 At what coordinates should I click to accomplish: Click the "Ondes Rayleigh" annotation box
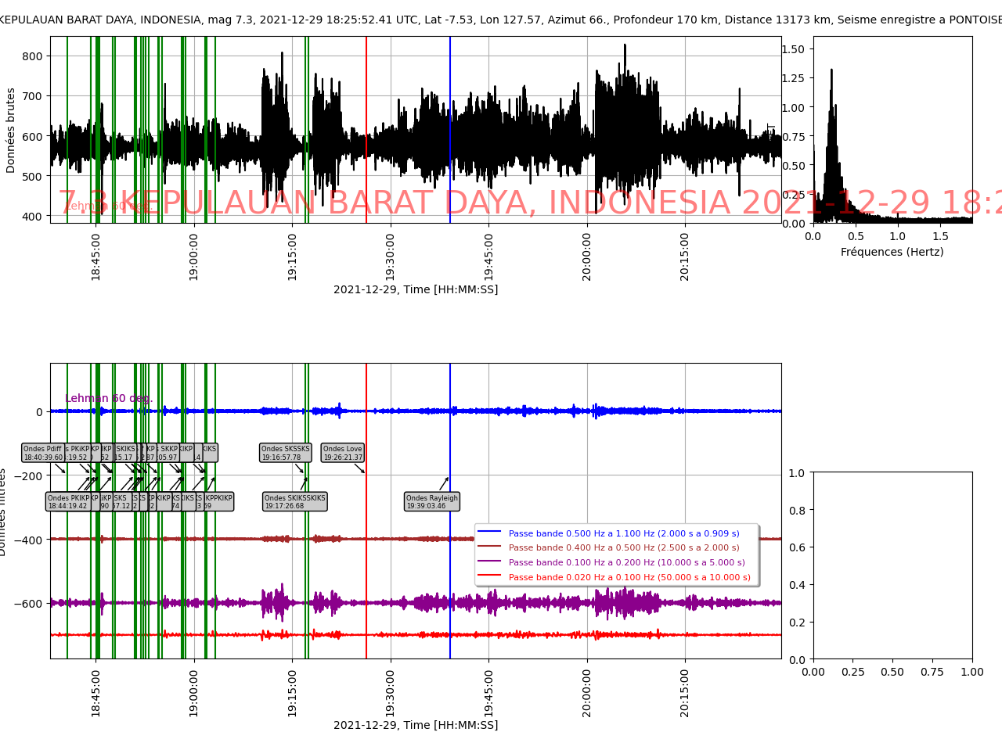coord(431,501)
